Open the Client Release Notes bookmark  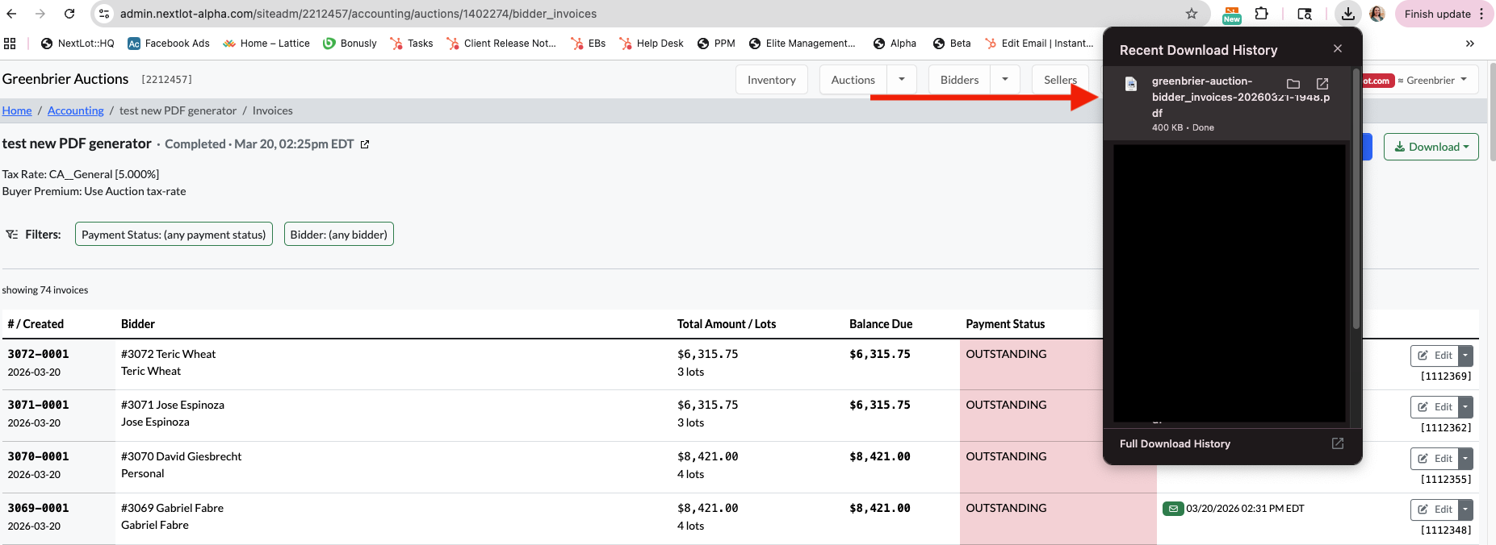(501, 44)
